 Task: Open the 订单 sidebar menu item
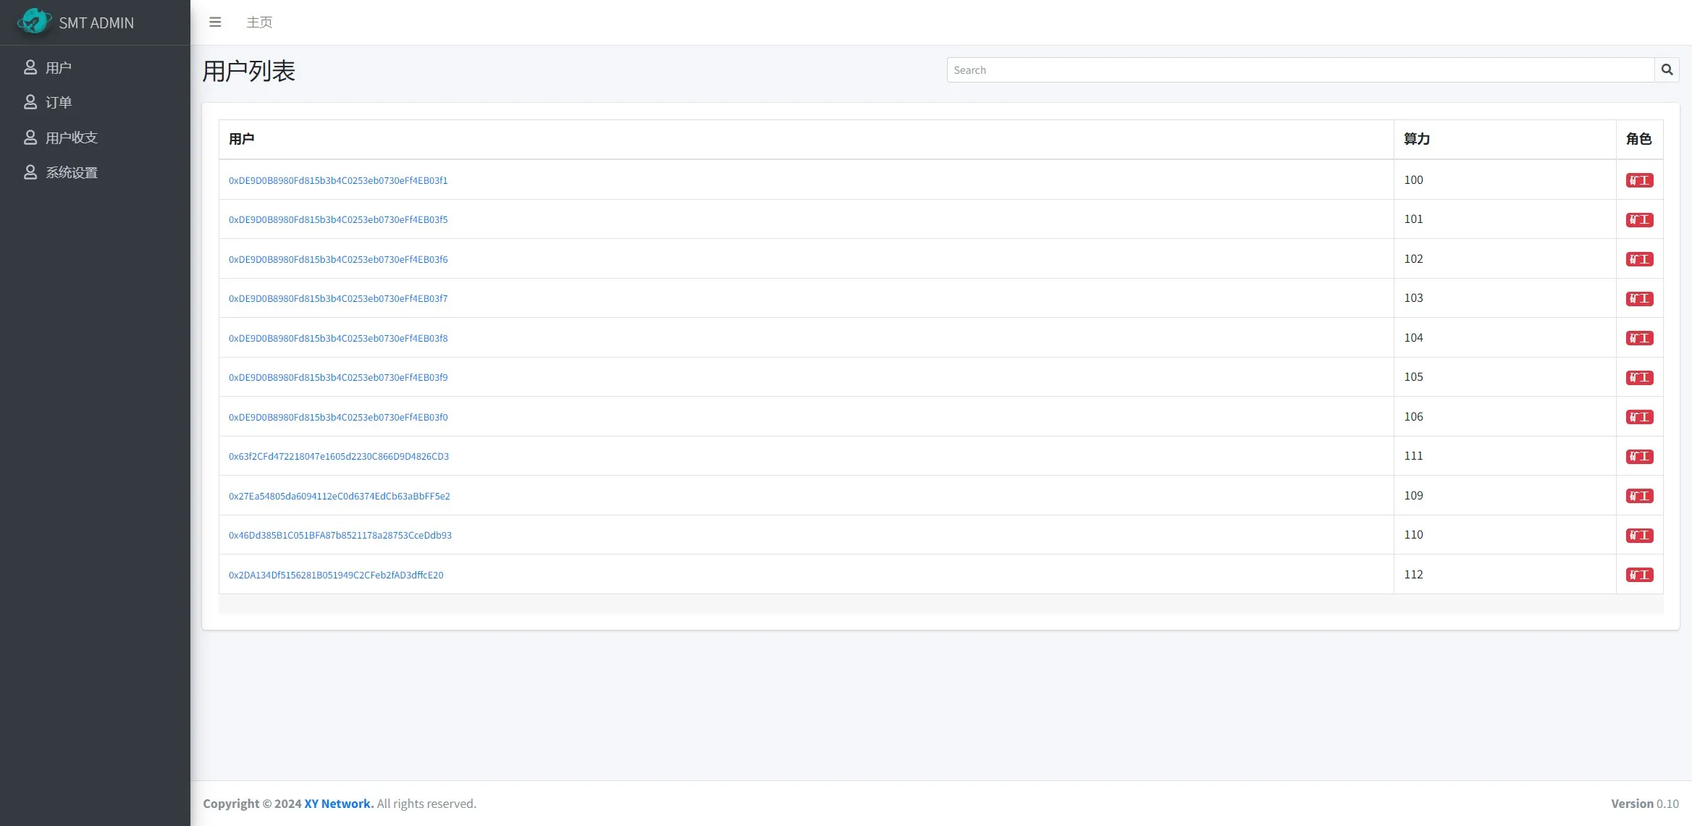pyautogui.click(x=59, y=102)
